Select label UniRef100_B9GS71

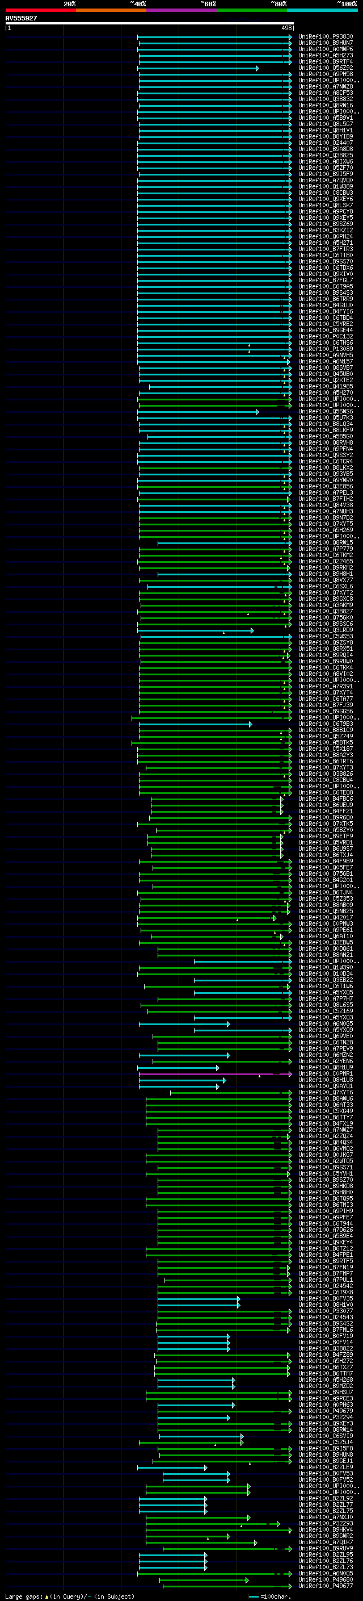tap(326, 1167)
